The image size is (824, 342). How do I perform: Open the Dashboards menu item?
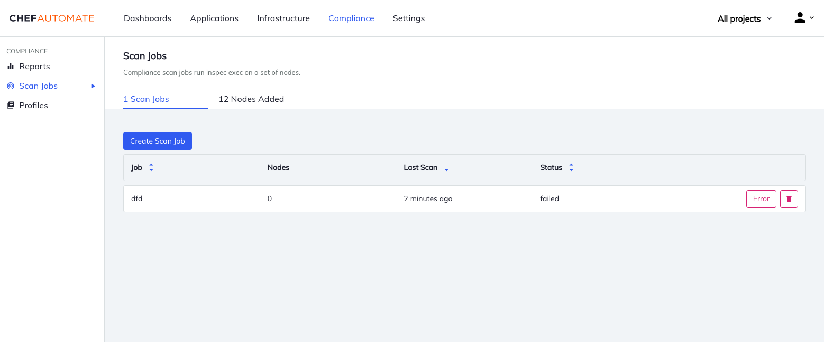[147, 18]
